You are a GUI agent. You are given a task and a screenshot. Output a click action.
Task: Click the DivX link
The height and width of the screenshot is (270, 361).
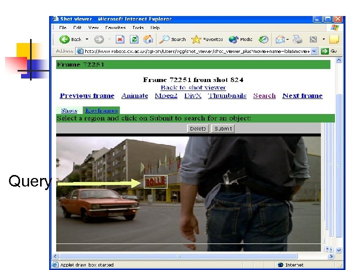[193, 95]
